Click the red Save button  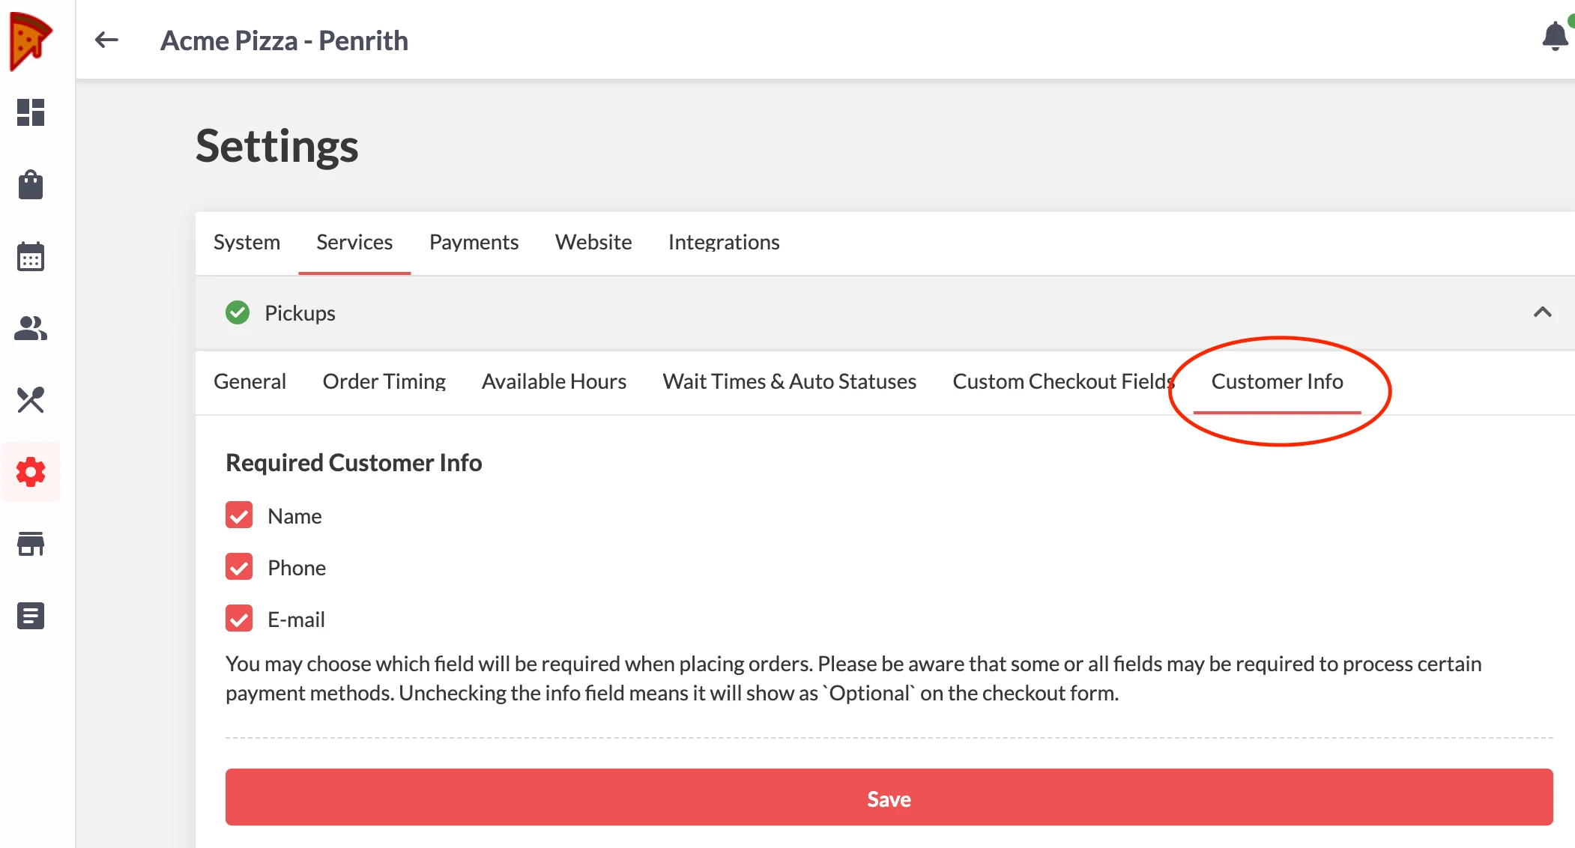tap(889, 798)
